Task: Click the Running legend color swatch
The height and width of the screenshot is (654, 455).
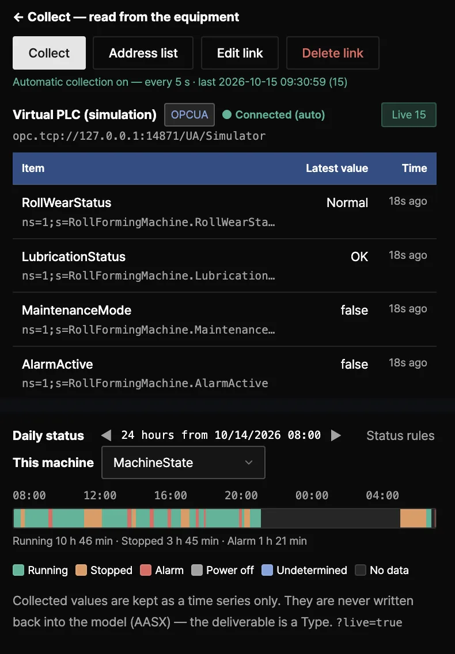Action: tap(18, 570)
